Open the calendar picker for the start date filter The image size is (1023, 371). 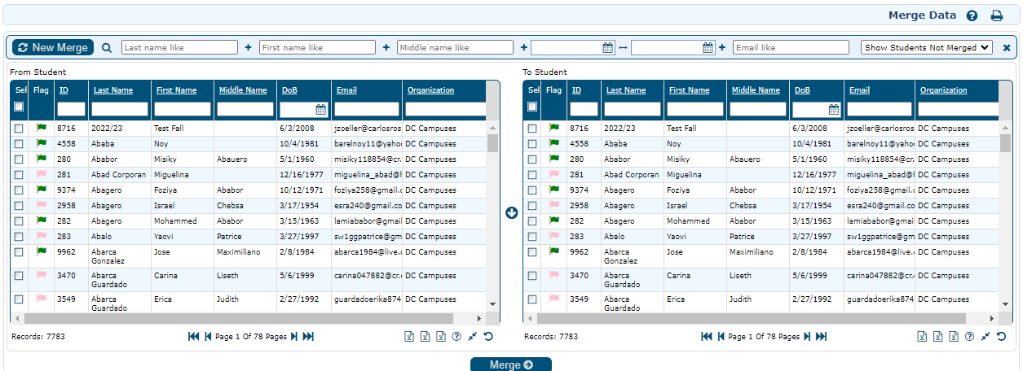(x=608, y=48)
